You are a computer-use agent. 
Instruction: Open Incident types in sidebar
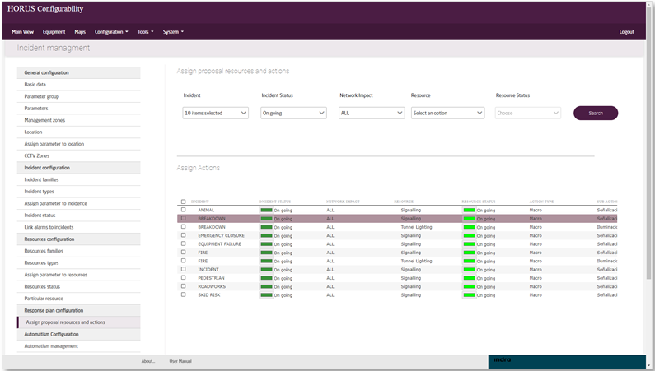(x=78, y=192)
